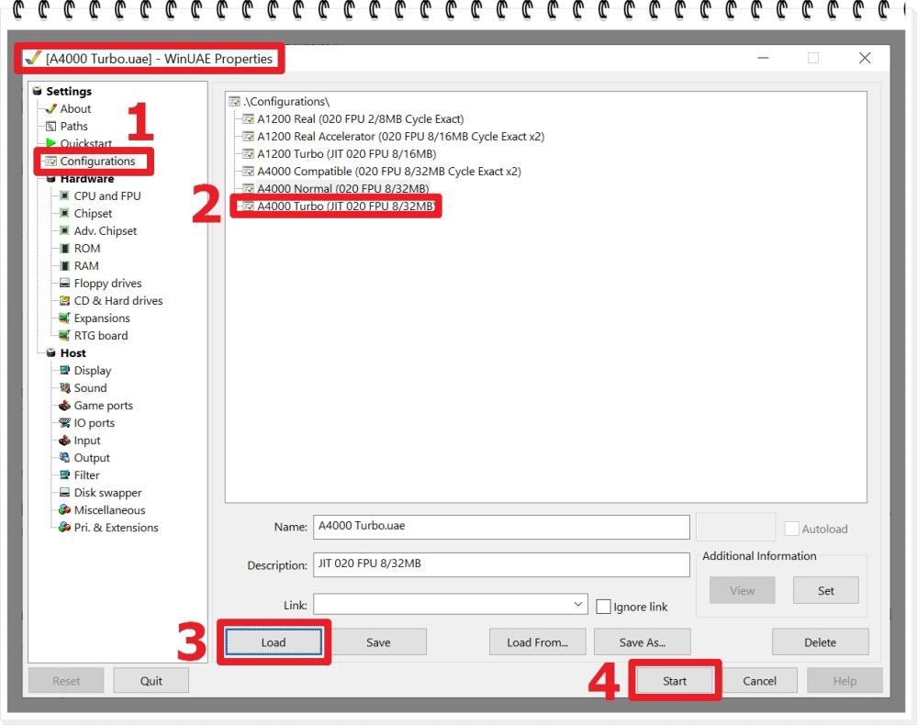This screenshot has width=917, height=725.
Task: Check the Ignore link option
Action: coord(603,607)
